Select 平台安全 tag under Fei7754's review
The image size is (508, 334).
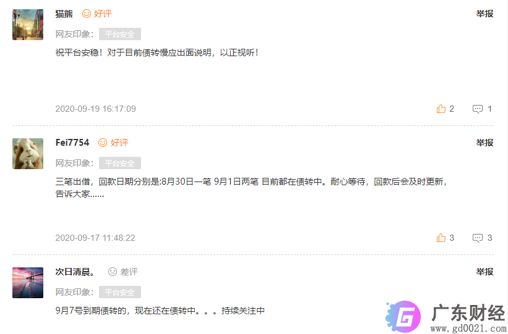(120, 163)
